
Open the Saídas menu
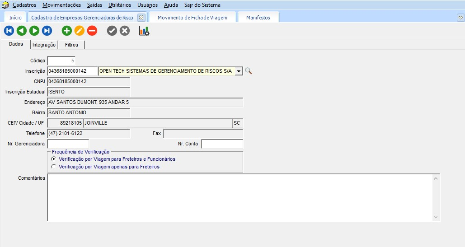click(94, 5)
